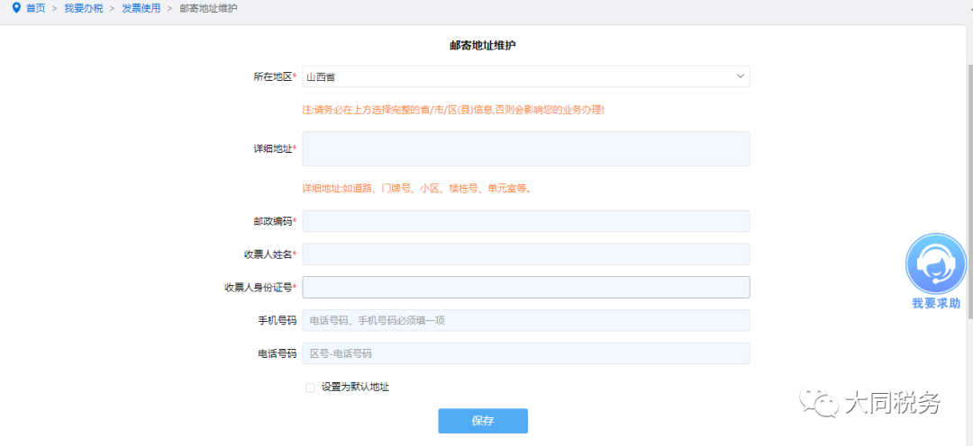Screen dimensions: 973x446
Task: Tick the 设置为默认地址 checkbox
Action: click(x=310, y=388)
